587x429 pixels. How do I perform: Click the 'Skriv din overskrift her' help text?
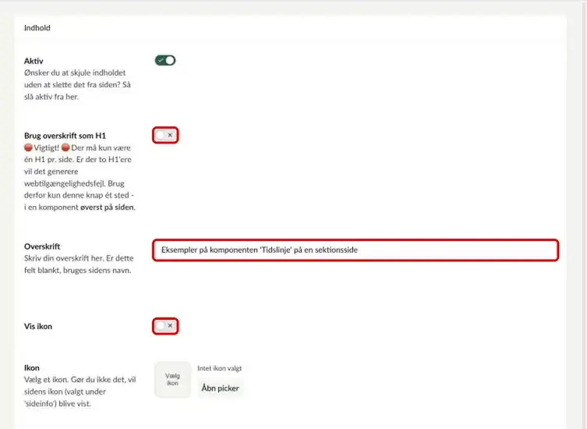click(79, 264)
